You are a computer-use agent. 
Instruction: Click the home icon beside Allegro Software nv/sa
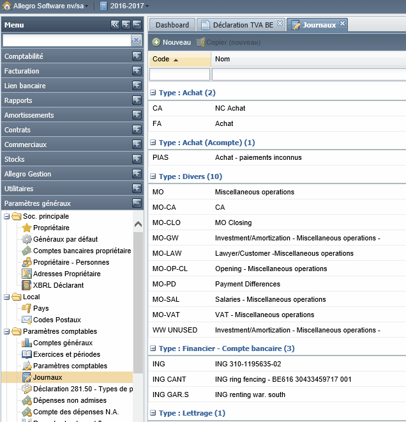tap(7, 6)
